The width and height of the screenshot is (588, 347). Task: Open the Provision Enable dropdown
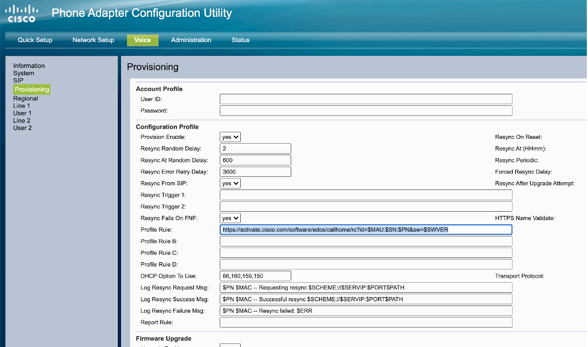[231, 137]
